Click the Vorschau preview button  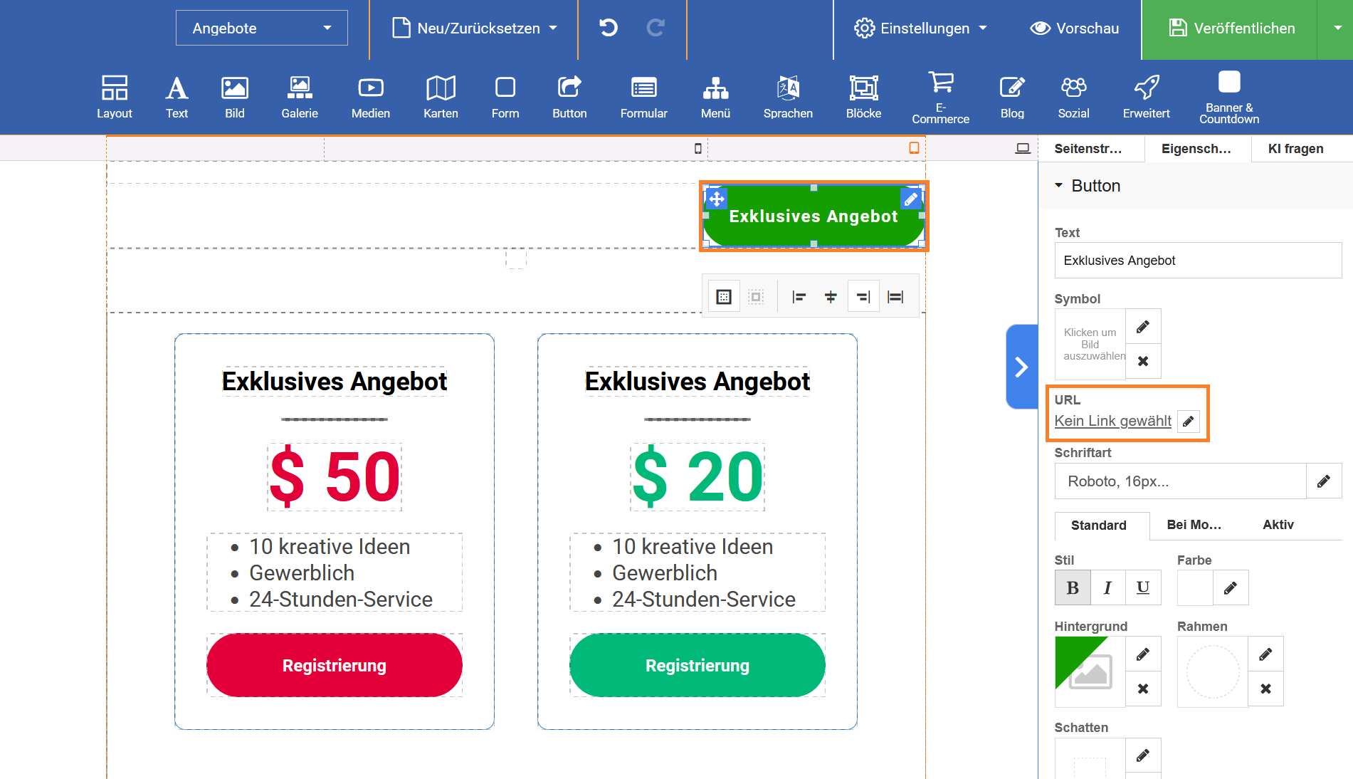point(1075,28)
